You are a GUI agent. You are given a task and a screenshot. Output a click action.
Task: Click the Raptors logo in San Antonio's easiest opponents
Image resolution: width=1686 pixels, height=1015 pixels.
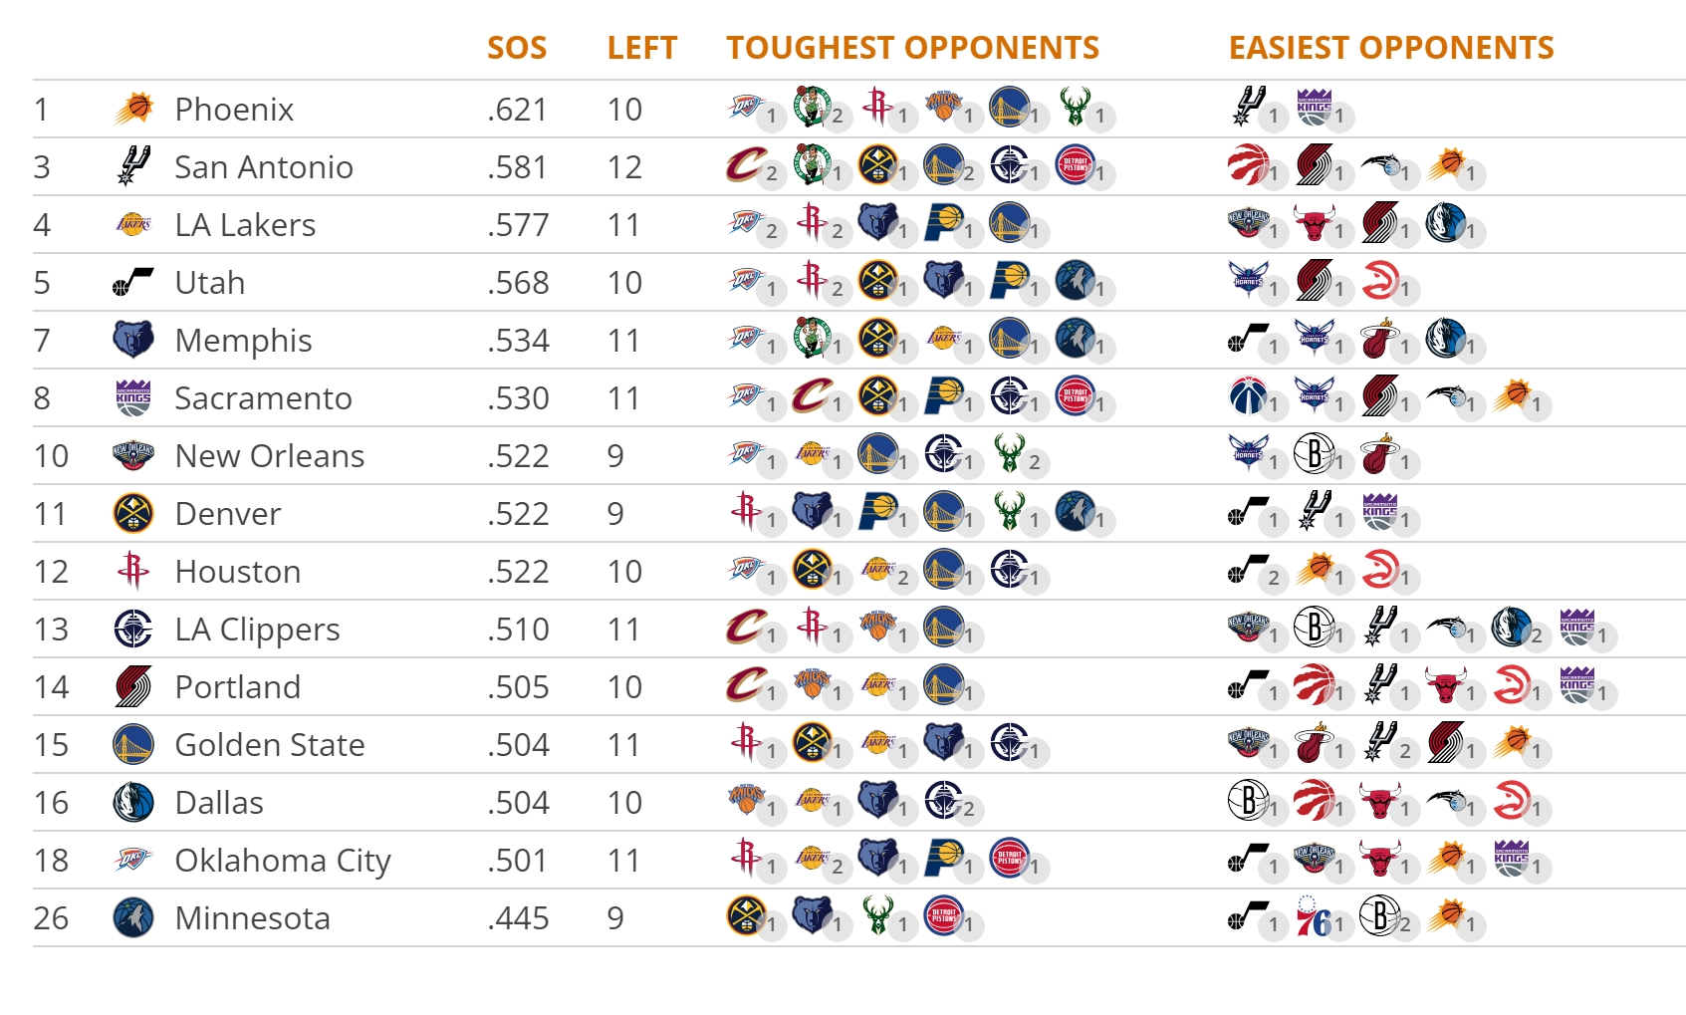(1249, 164)
